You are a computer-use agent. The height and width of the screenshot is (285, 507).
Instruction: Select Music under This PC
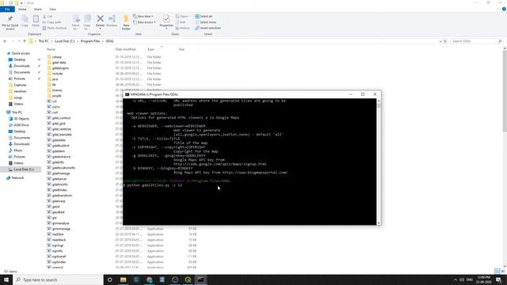[18, 150]
